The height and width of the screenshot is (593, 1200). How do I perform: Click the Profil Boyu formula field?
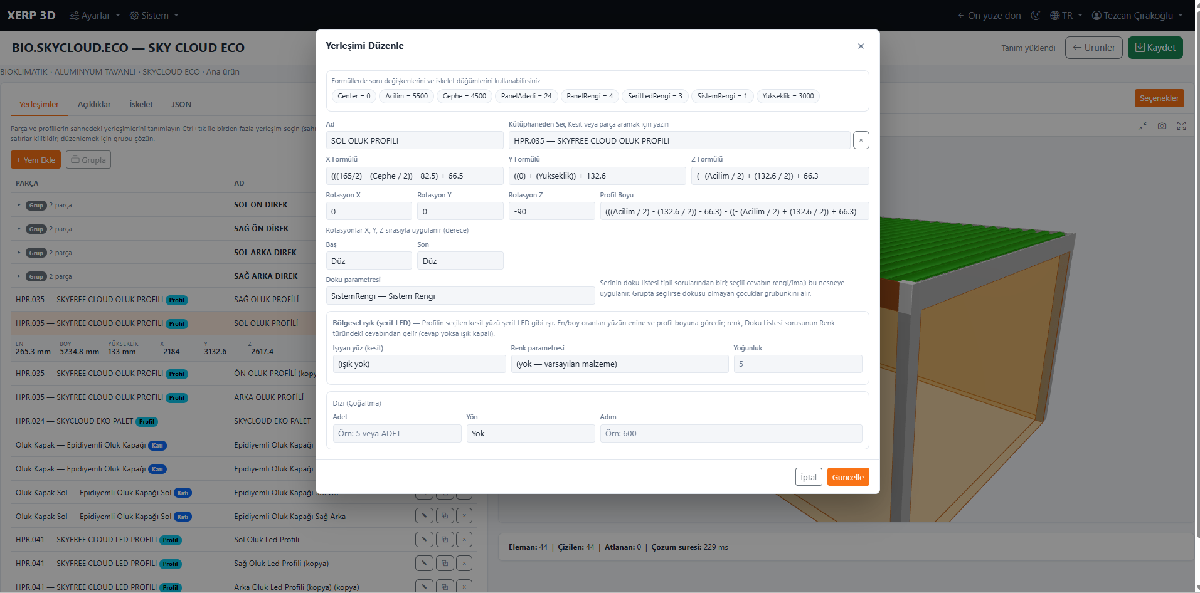[x=735, y=211]
